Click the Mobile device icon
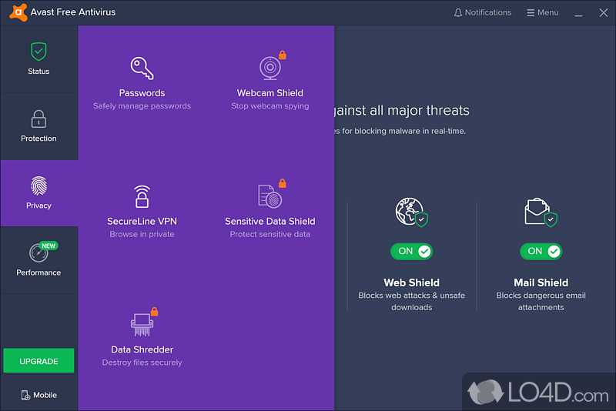 [25, 395]
